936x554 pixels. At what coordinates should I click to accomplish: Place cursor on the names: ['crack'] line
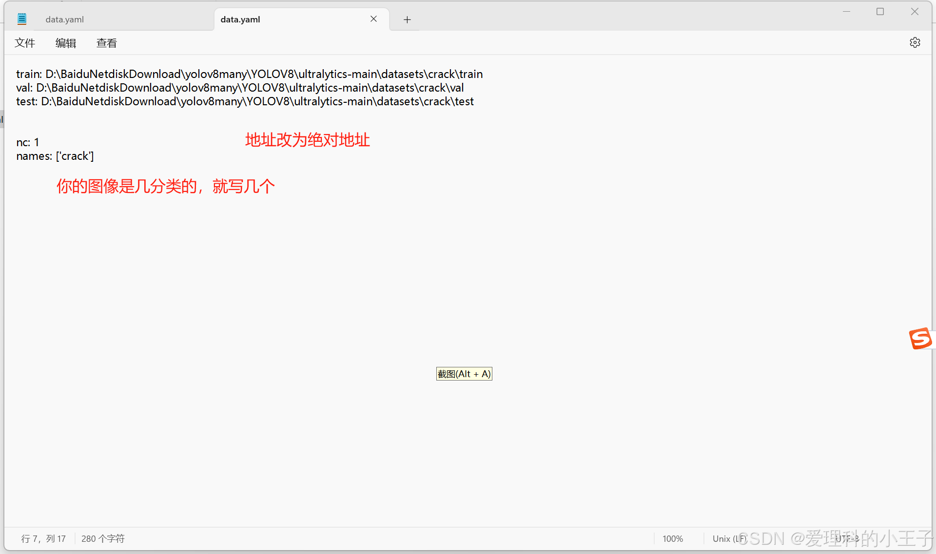[x=55, y=156]
